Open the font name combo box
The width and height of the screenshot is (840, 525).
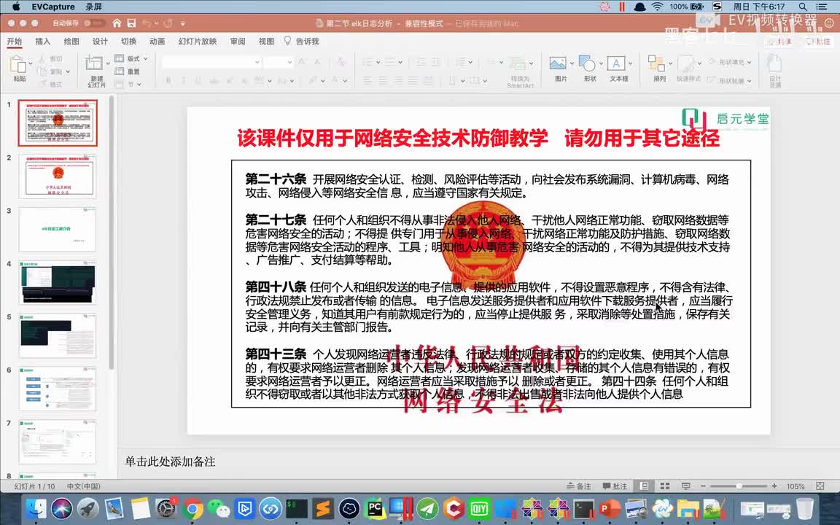tap(211, 62)
